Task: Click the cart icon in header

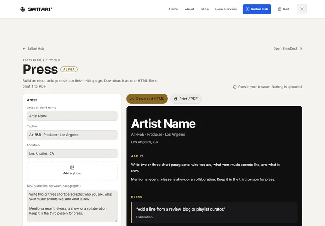Action: tap(279, 9)
